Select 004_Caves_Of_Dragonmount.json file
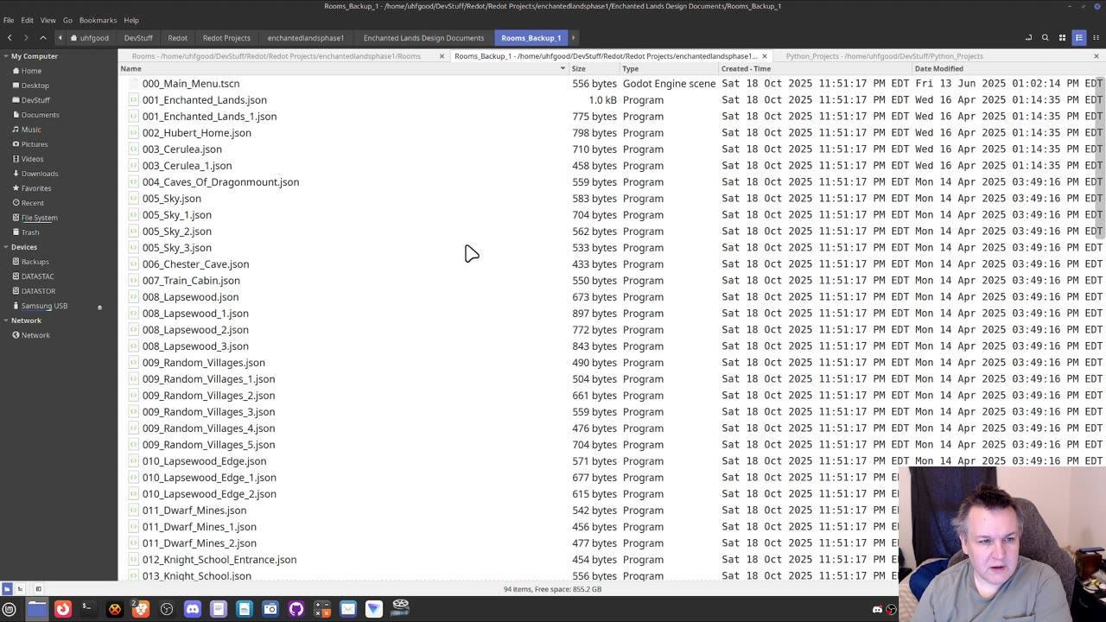 tap(220, 182)
